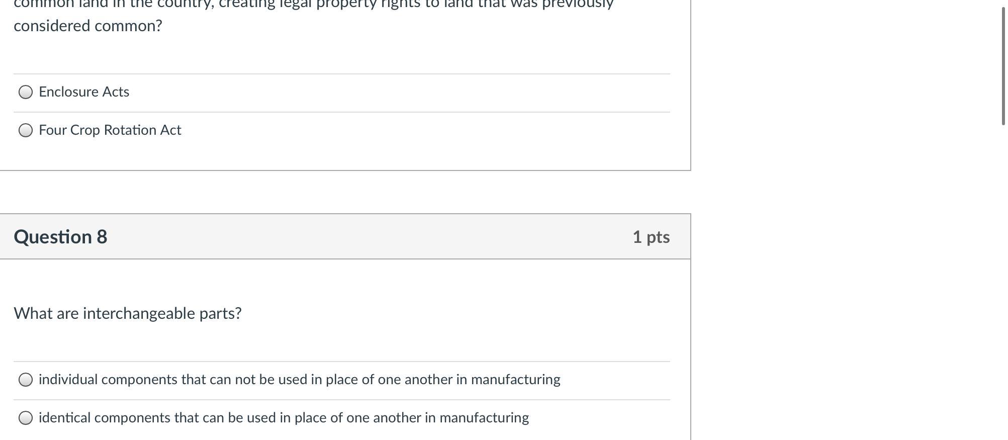Click the 'What are interchangeable parts?' question text
Screen dimensions: 1008x440
[x=128, y=313]
